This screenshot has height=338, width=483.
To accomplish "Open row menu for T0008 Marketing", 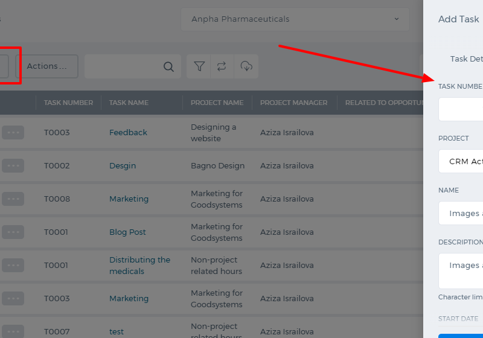I will click(13, 199).
